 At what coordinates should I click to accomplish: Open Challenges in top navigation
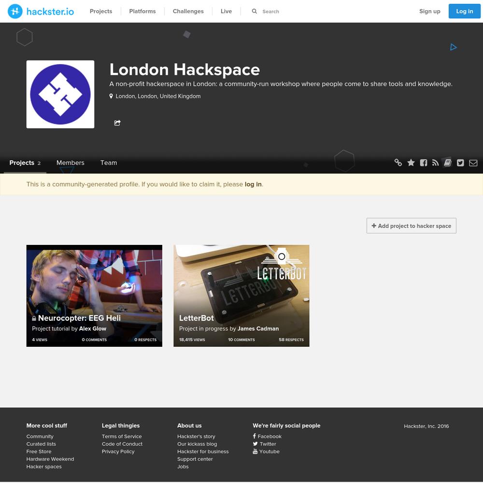(188, 11)
